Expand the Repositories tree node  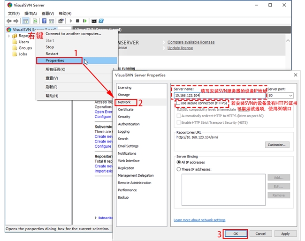tap(8, 36)
